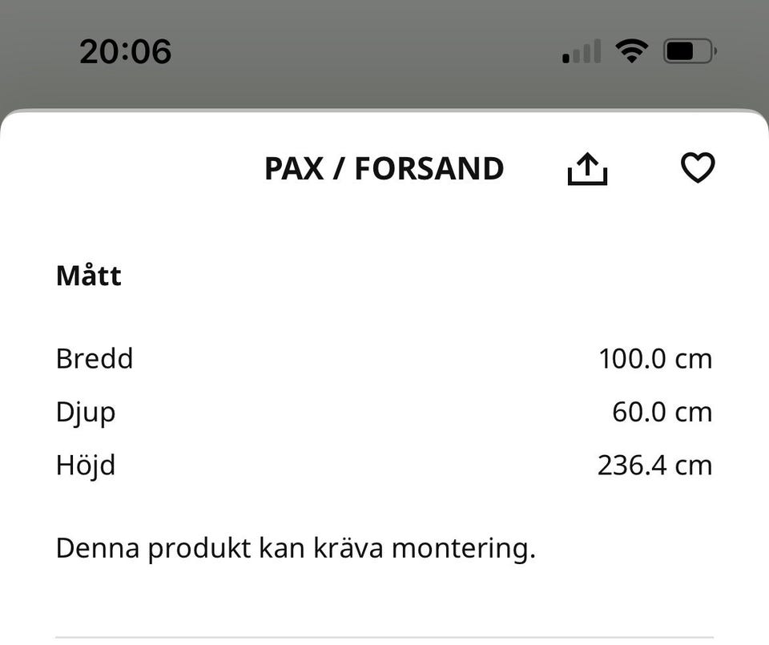Tap the divider line below assembly note
The width and height of the screenshot is (769, 645).
click(x=384, y=638)
